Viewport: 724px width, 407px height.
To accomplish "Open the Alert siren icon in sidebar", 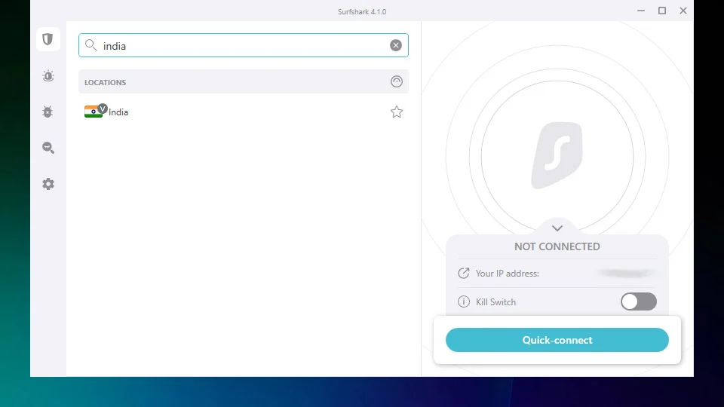I will click(48, 75).
